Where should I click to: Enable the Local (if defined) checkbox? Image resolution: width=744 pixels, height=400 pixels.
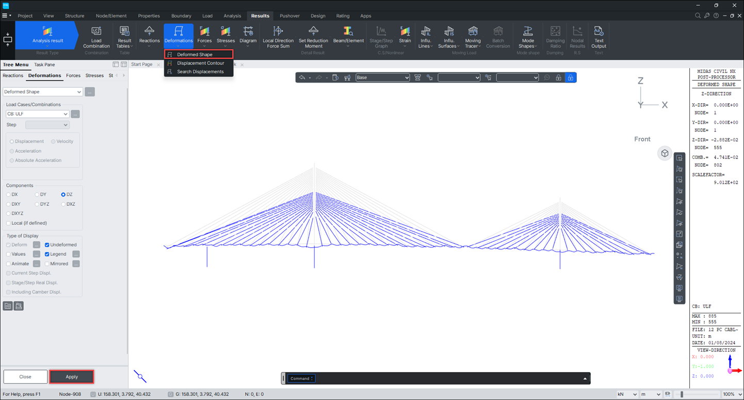coord(8,223)
